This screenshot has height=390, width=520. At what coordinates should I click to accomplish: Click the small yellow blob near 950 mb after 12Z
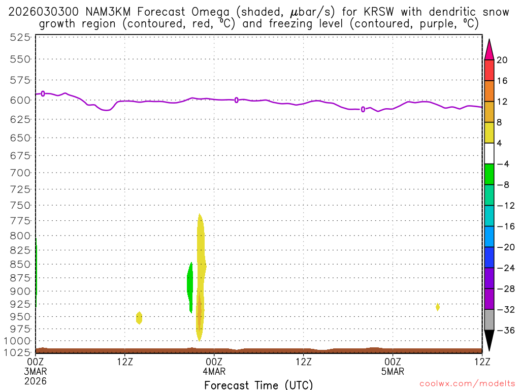pos(139,318)
